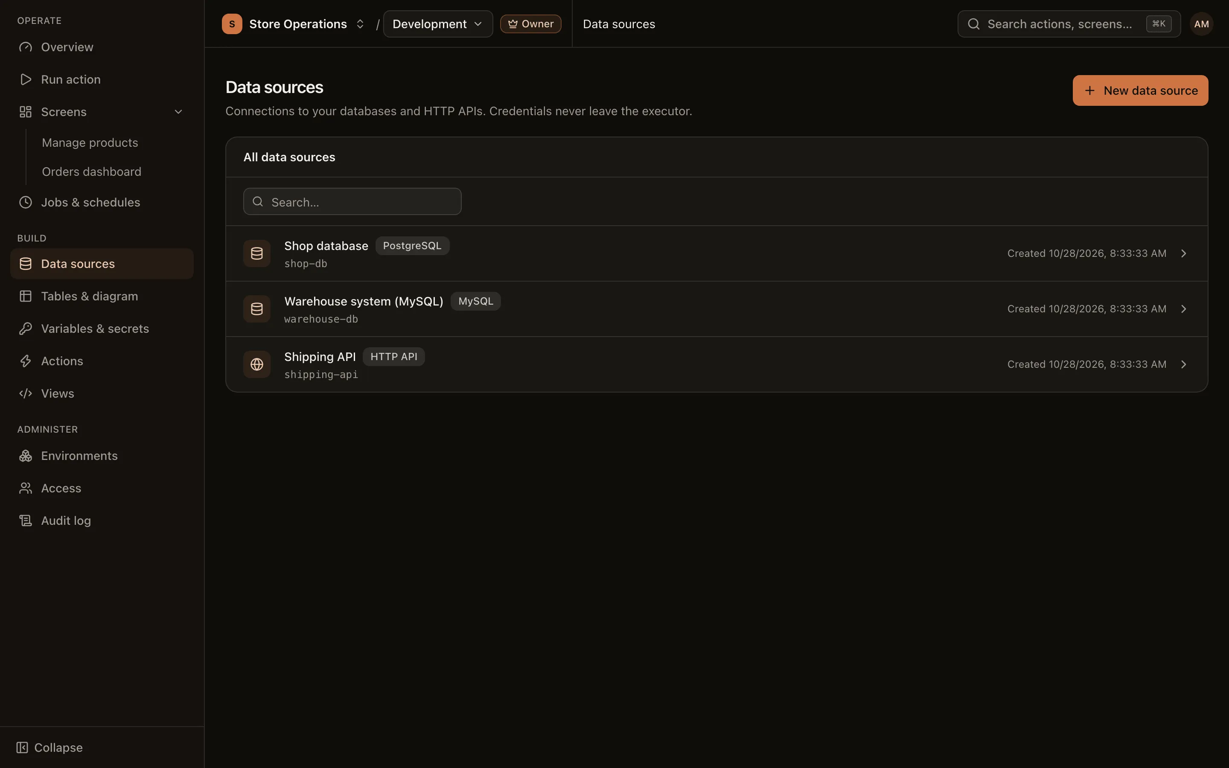Click the Views code brackets icon
Screen dimensions: 1229x768
point(26,394)
